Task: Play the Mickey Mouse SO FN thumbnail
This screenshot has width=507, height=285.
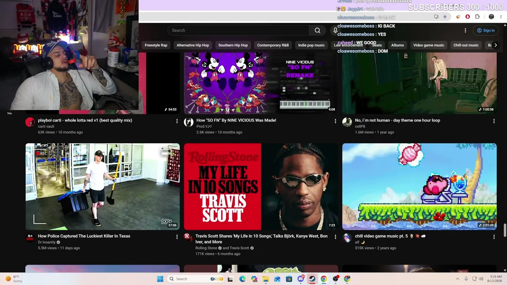Action: tap(261, 83)
